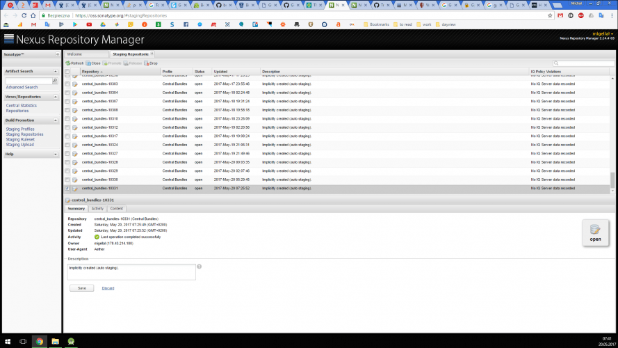Check the box for central_bundles-10324
The image size is (618, 348).
[x=67, y=145]
